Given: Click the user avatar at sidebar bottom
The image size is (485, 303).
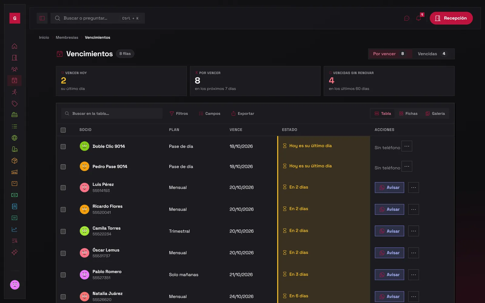Looking at the screenshot, I should 15,285.
